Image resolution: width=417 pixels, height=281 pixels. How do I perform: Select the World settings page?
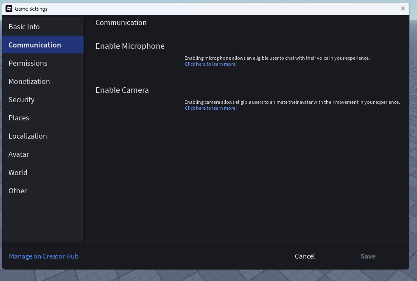(x=18, y=172)
